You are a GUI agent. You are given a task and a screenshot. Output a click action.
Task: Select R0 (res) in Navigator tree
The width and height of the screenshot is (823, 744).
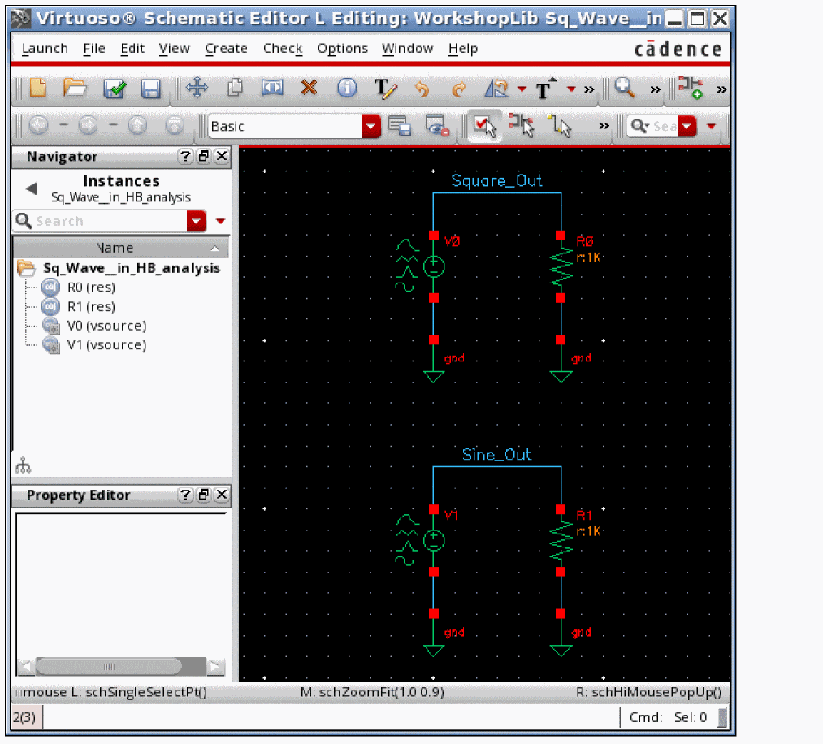click(91, 288)
